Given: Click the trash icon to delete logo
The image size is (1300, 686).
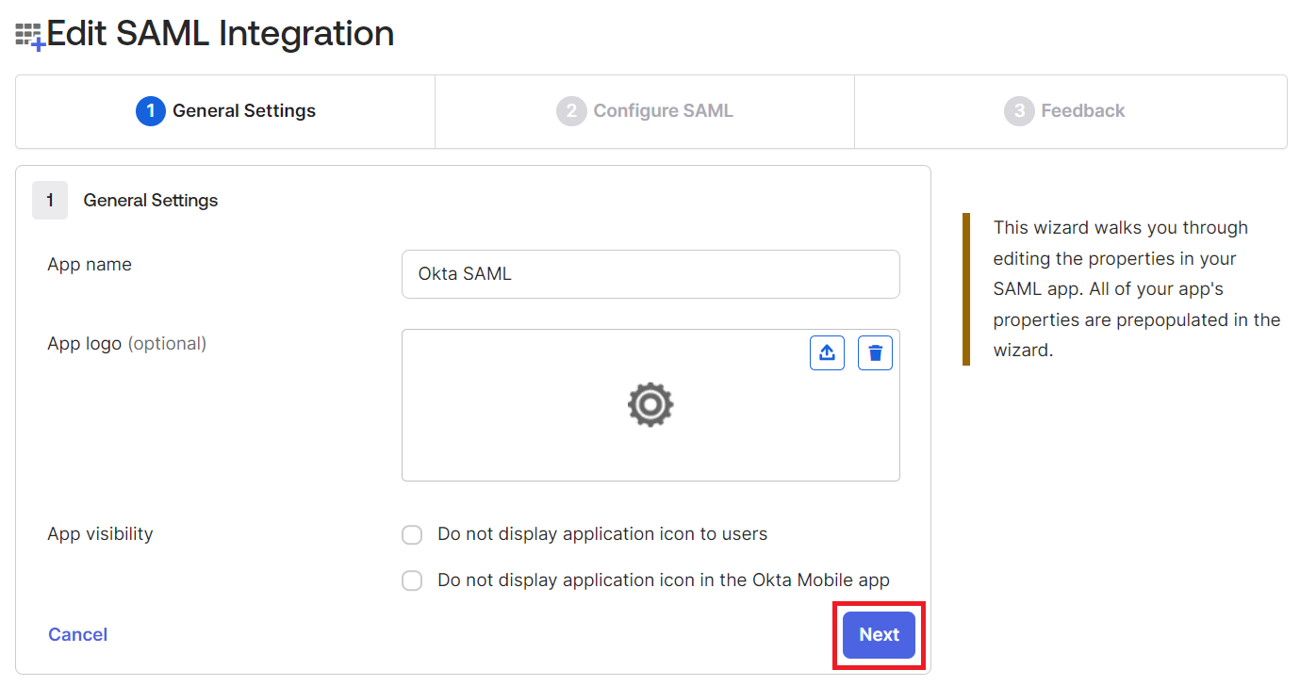Looking at the screenshot, I should (875, 352).
